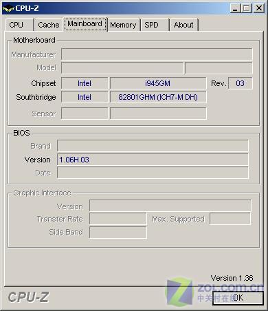Click the BIOS Brand field
The image size is (268, 311).
[x=153, y=146]
